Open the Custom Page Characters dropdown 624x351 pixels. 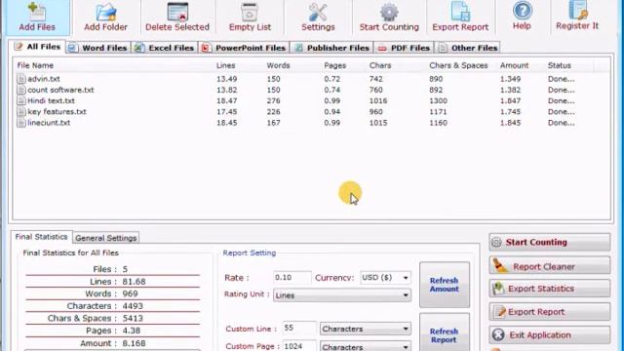366,347
